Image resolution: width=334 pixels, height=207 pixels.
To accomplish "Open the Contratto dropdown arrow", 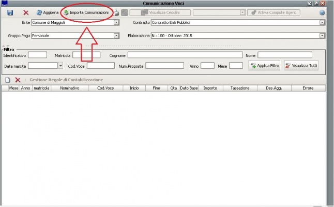I will (322, 22).
